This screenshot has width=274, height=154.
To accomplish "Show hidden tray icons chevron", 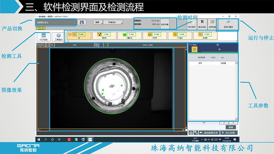I will 202,140.
